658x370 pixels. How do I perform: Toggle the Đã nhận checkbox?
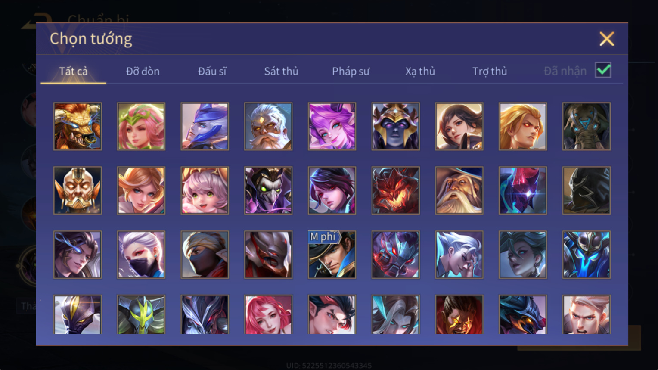(x=603, y=70)
